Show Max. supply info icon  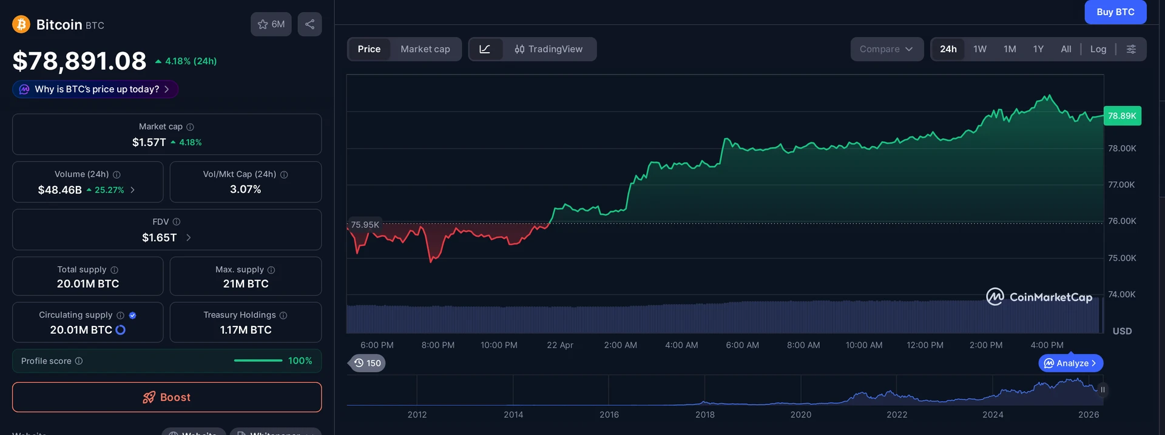tap(271, 270)
